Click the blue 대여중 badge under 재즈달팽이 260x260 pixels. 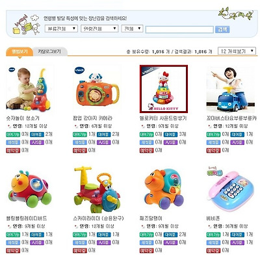tap(170, 235)
